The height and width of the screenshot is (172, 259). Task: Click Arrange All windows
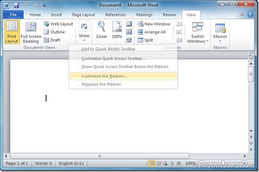(151, 32)
